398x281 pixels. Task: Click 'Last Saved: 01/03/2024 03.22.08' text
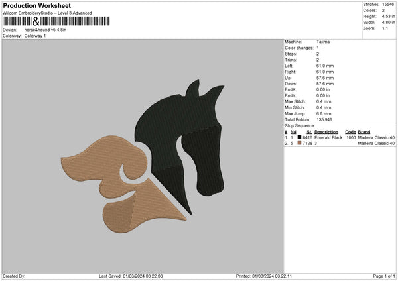pos(131,276)
